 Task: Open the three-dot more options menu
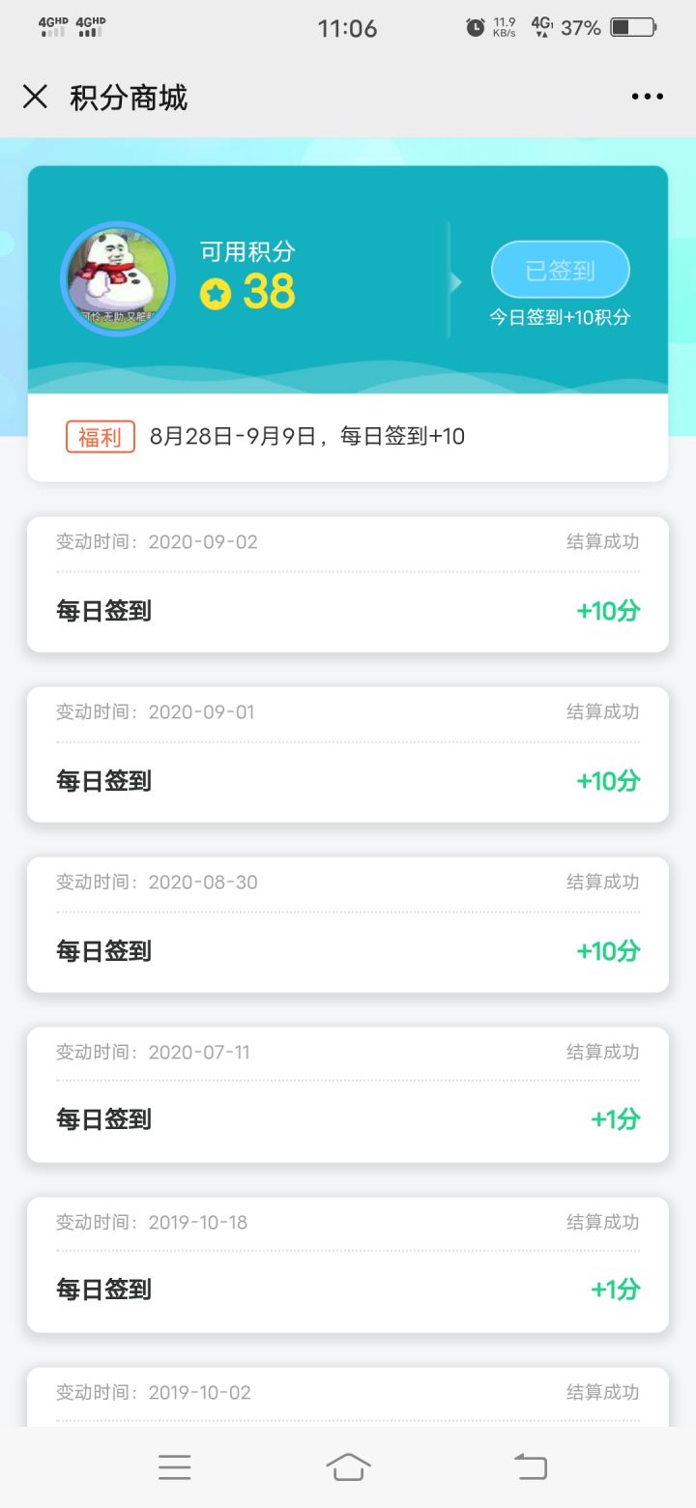(x=647, y=97)
